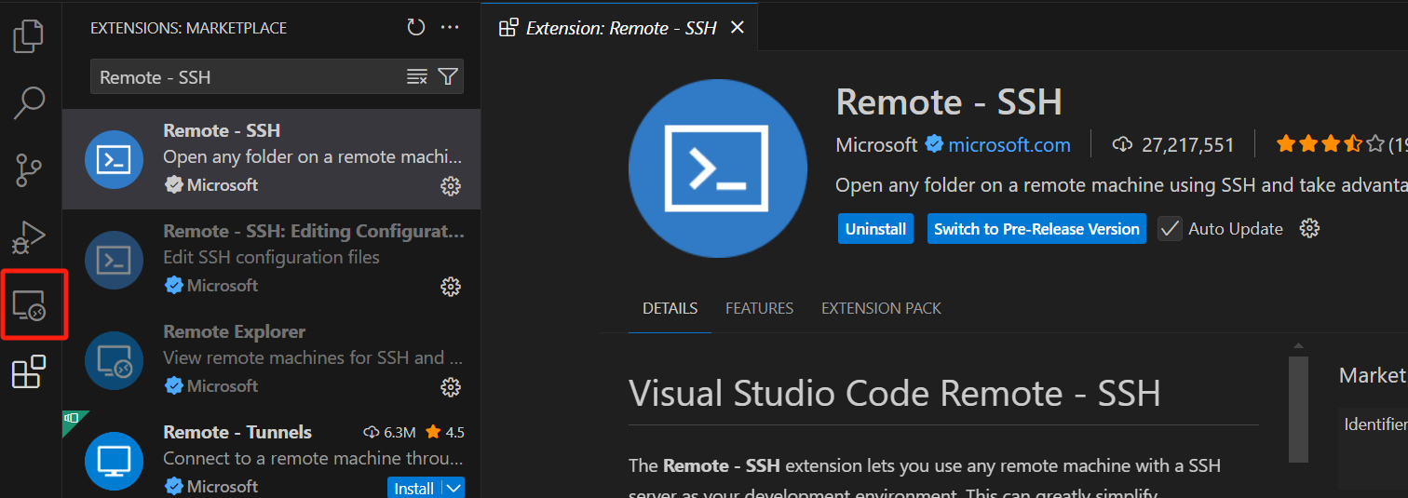Select Remote - SSH extension in list
This screenshot has height=498, width=1408.
tap(272, 159)
